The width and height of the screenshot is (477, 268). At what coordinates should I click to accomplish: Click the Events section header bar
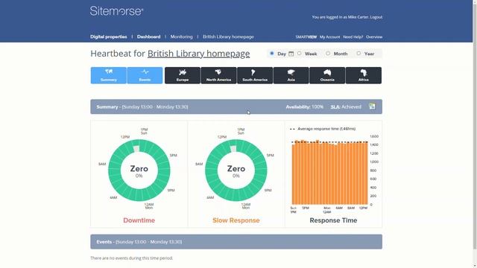click(236, 242)
